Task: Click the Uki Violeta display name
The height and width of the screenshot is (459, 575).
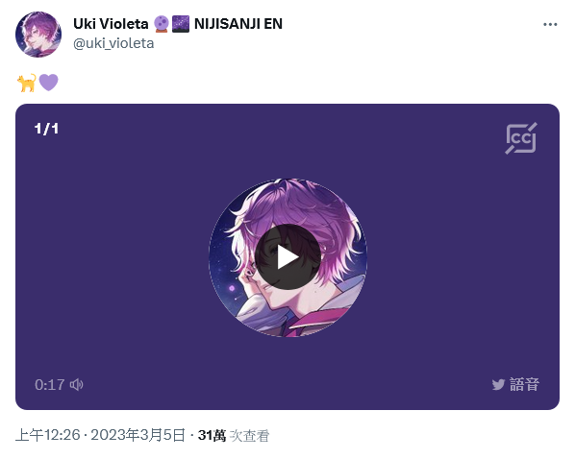Action: click(111, 24)
